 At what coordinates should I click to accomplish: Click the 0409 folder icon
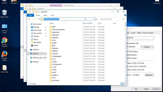pos(51,27)
